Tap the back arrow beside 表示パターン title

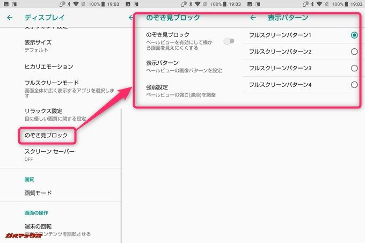(253, 18)
